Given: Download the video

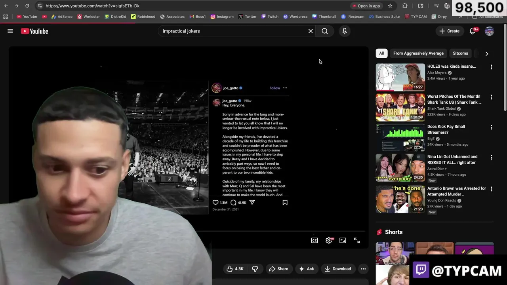Looking at the screenshot, I should point(338,269).
